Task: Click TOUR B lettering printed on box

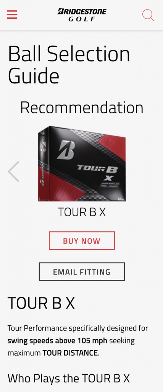Action: (97, 169)
